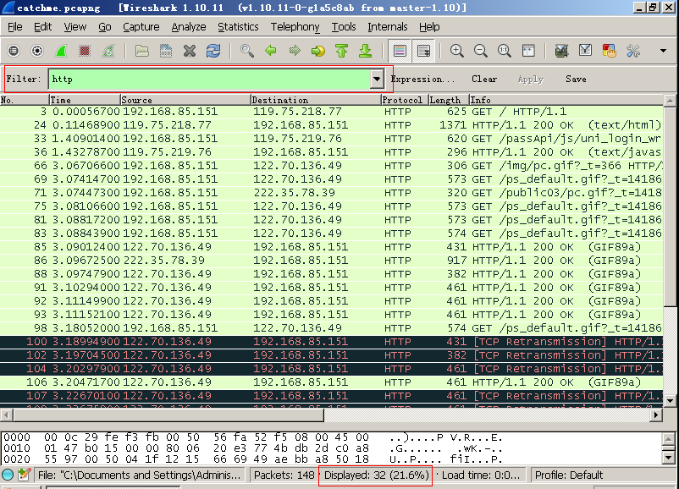The width and height of the screenshot is (679, 489).
Task: Open the Analyze menu
Action: pyautogui.click(x=189, y=27)
